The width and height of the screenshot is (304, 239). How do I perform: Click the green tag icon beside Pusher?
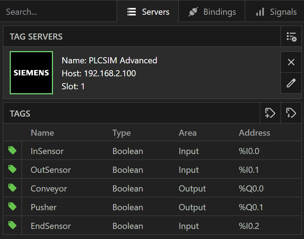[13, 207]
